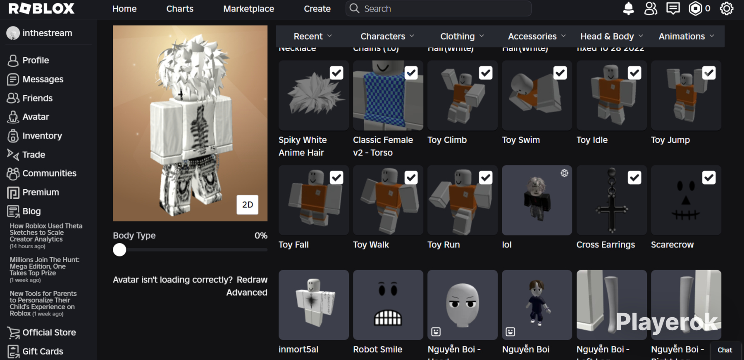The height and width of the screenshot is (360, 744).
Task: Click the Premium sidebar icon
Action: (x=13, y=193)
